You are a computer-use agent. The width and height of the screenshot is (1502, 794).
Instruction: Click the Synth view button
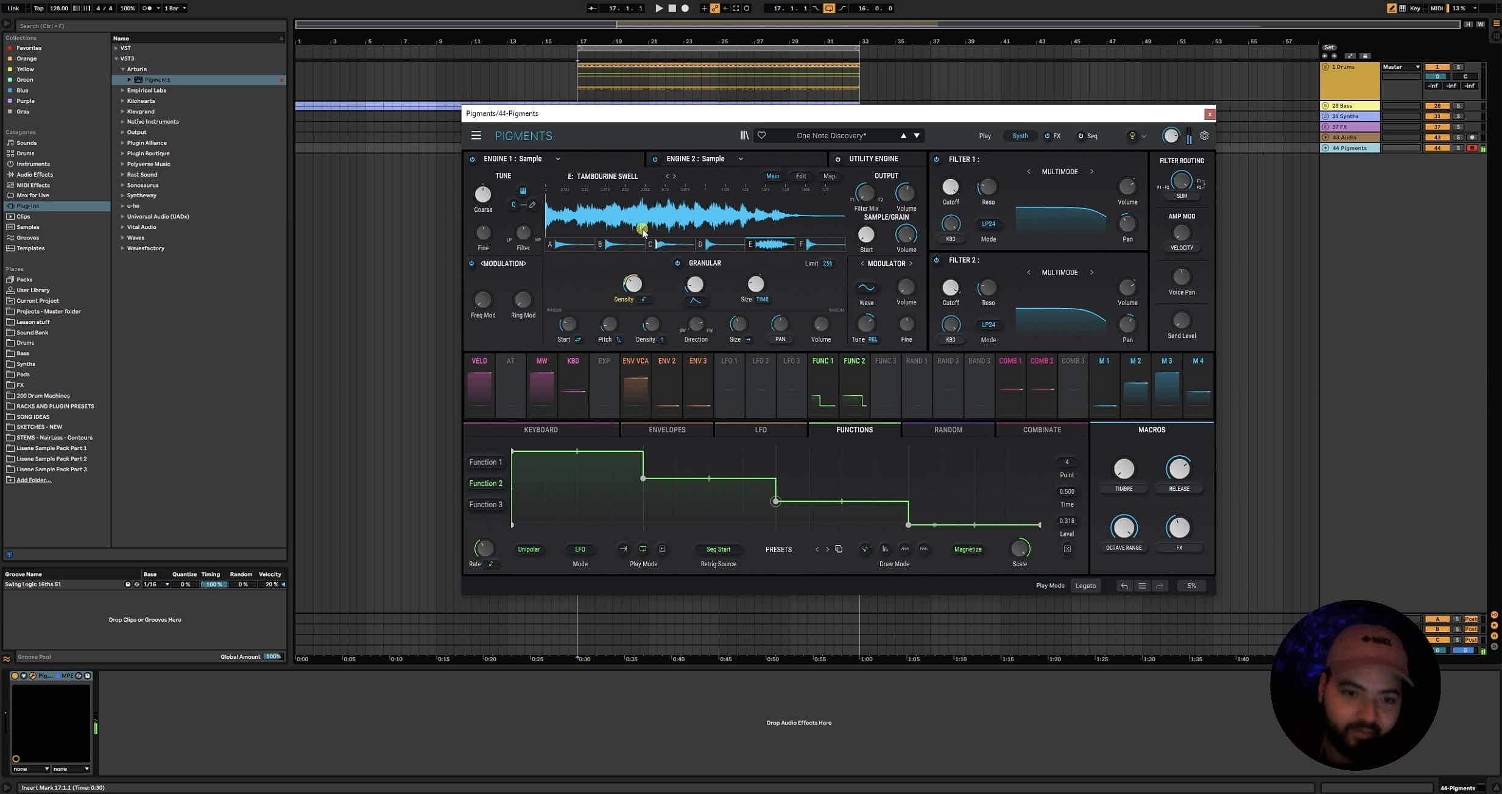click(x=1020, y=136)
